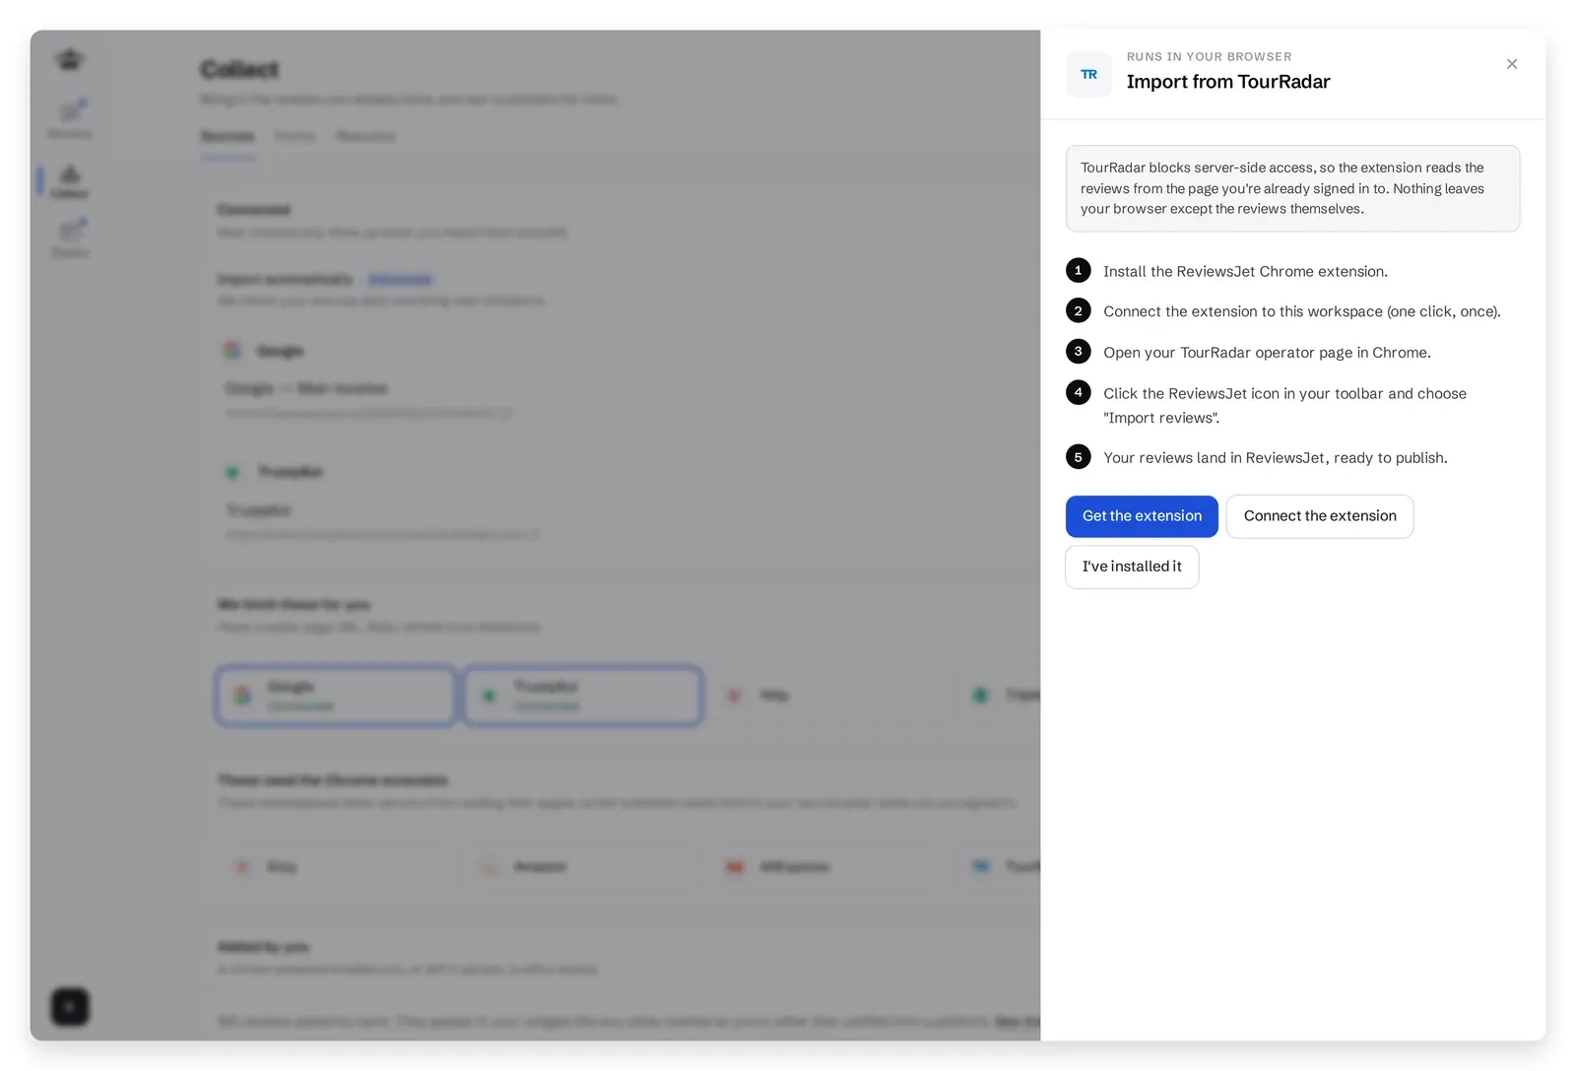Confirm with I've installed it button
1576x1071 pixels.
(x=1132, y=567)
